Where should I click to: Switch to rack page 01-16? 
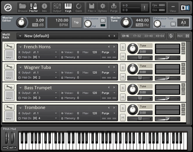click(126, 36)
